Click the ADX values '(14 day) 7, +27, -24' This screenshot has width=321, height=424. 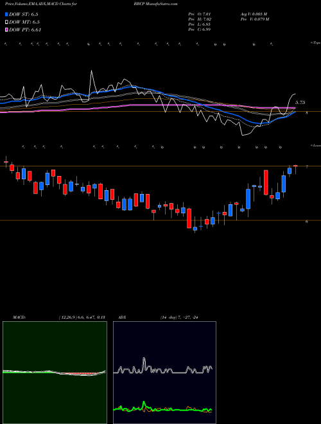pyautogui.click(x=178, y=317)
